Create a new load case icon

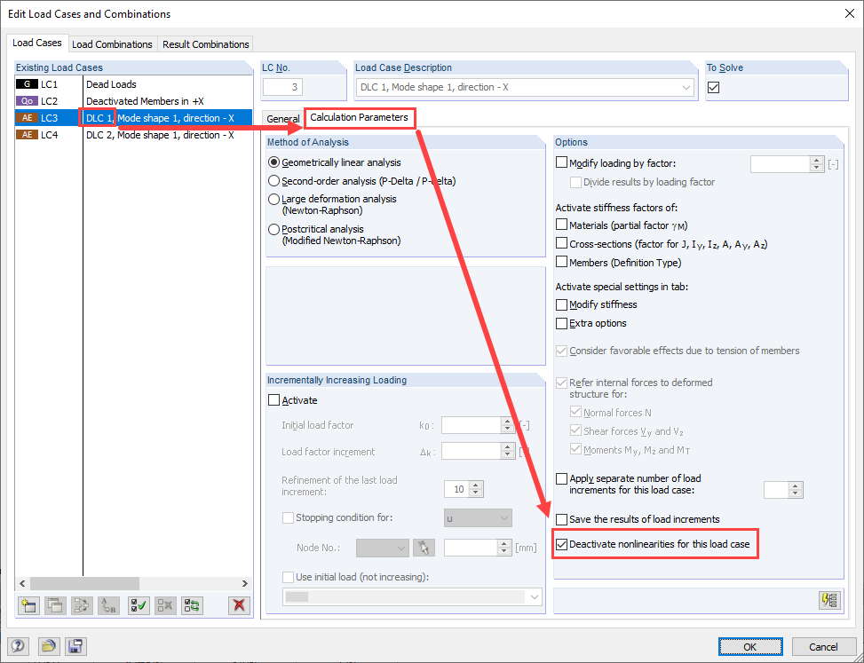click(28, 605)
